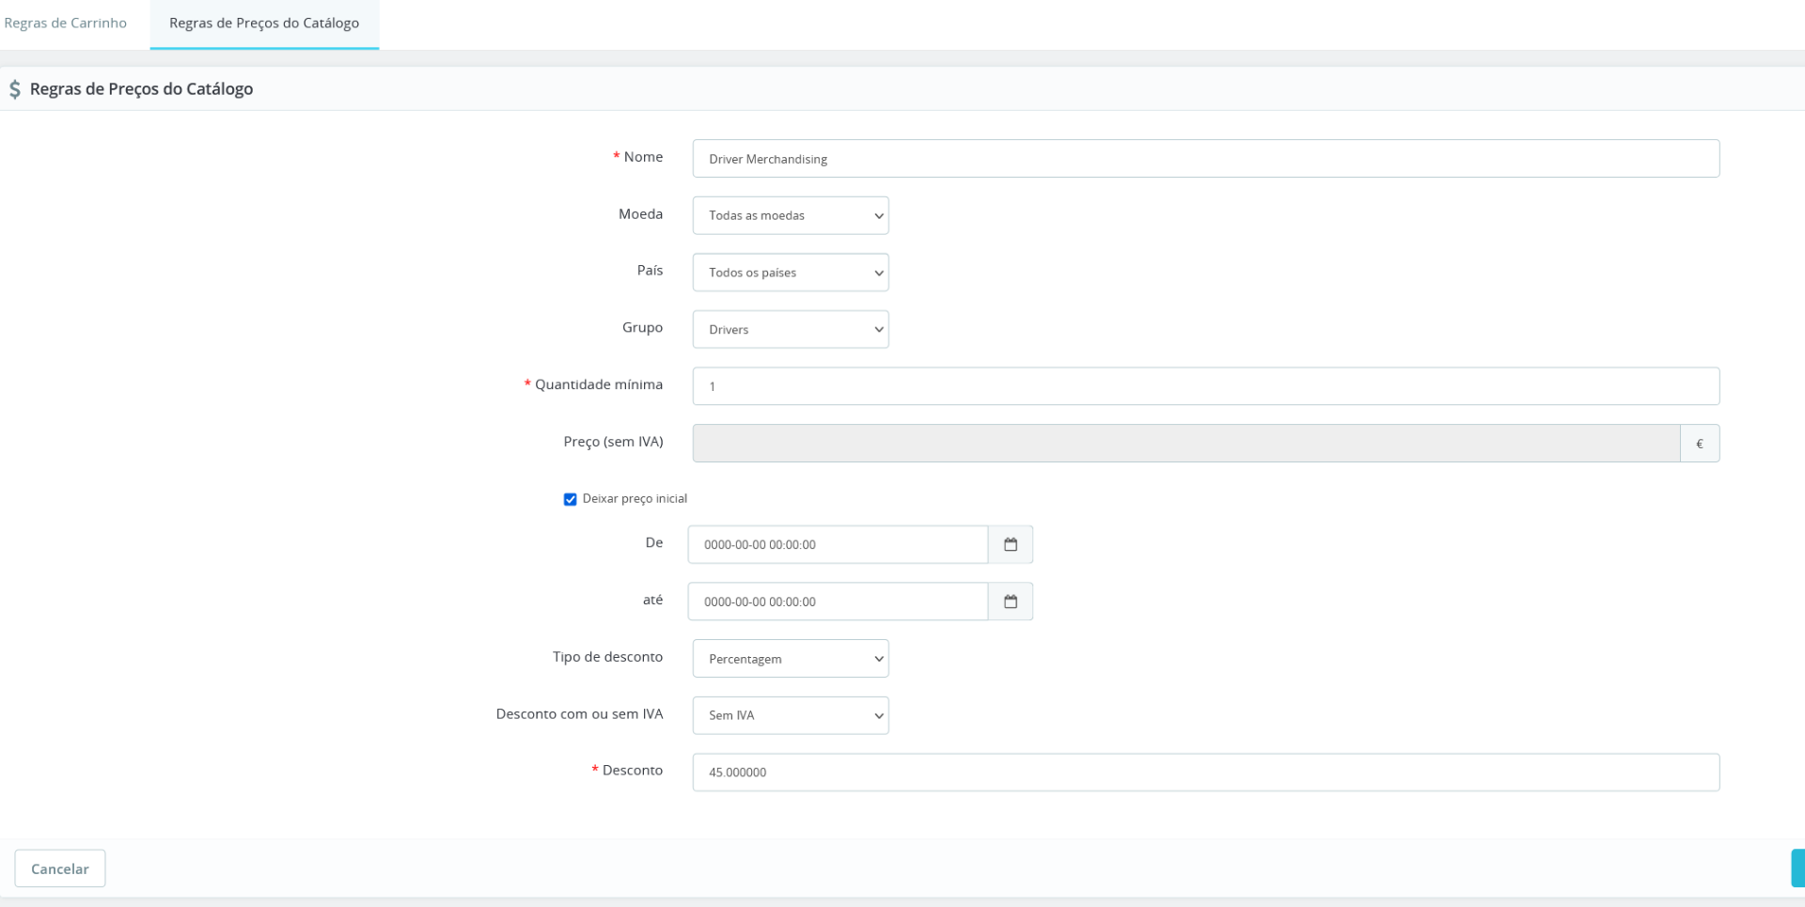This screenshot has height=907, width=1805.
Task: Expand the País country dropdown
Action: click(791, 273)
